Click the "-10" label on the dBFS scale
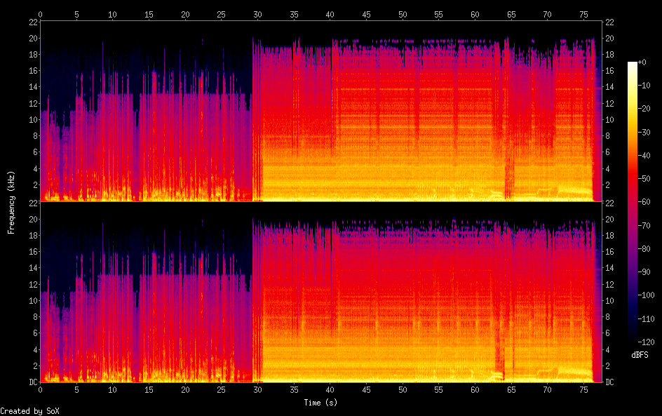The image size is (662, 416). [x=644, y=86]
